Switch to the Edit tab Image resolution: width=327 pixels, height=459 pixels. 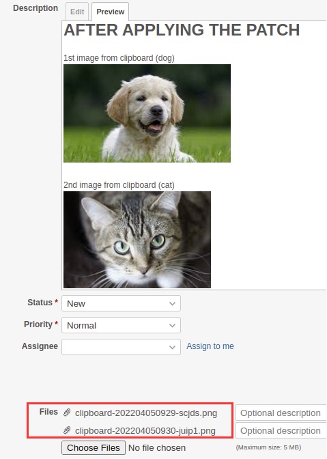tap(77, 12)
